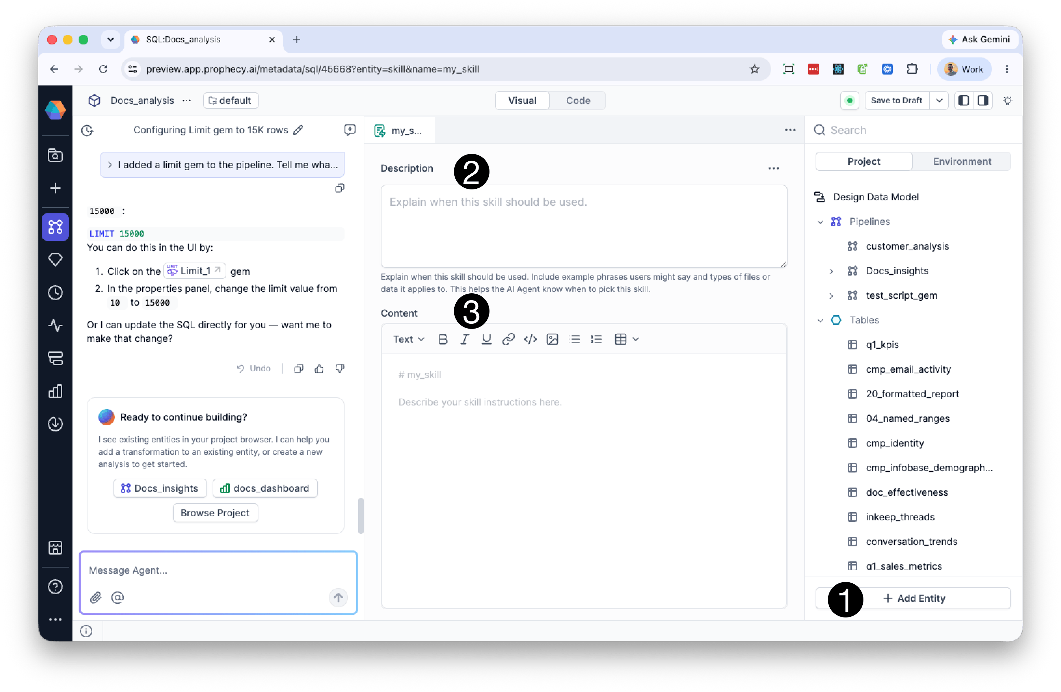This screenshot has width=1061, height=692.
Task: Click the Bold formatting icon
Action: click(443, 339)
